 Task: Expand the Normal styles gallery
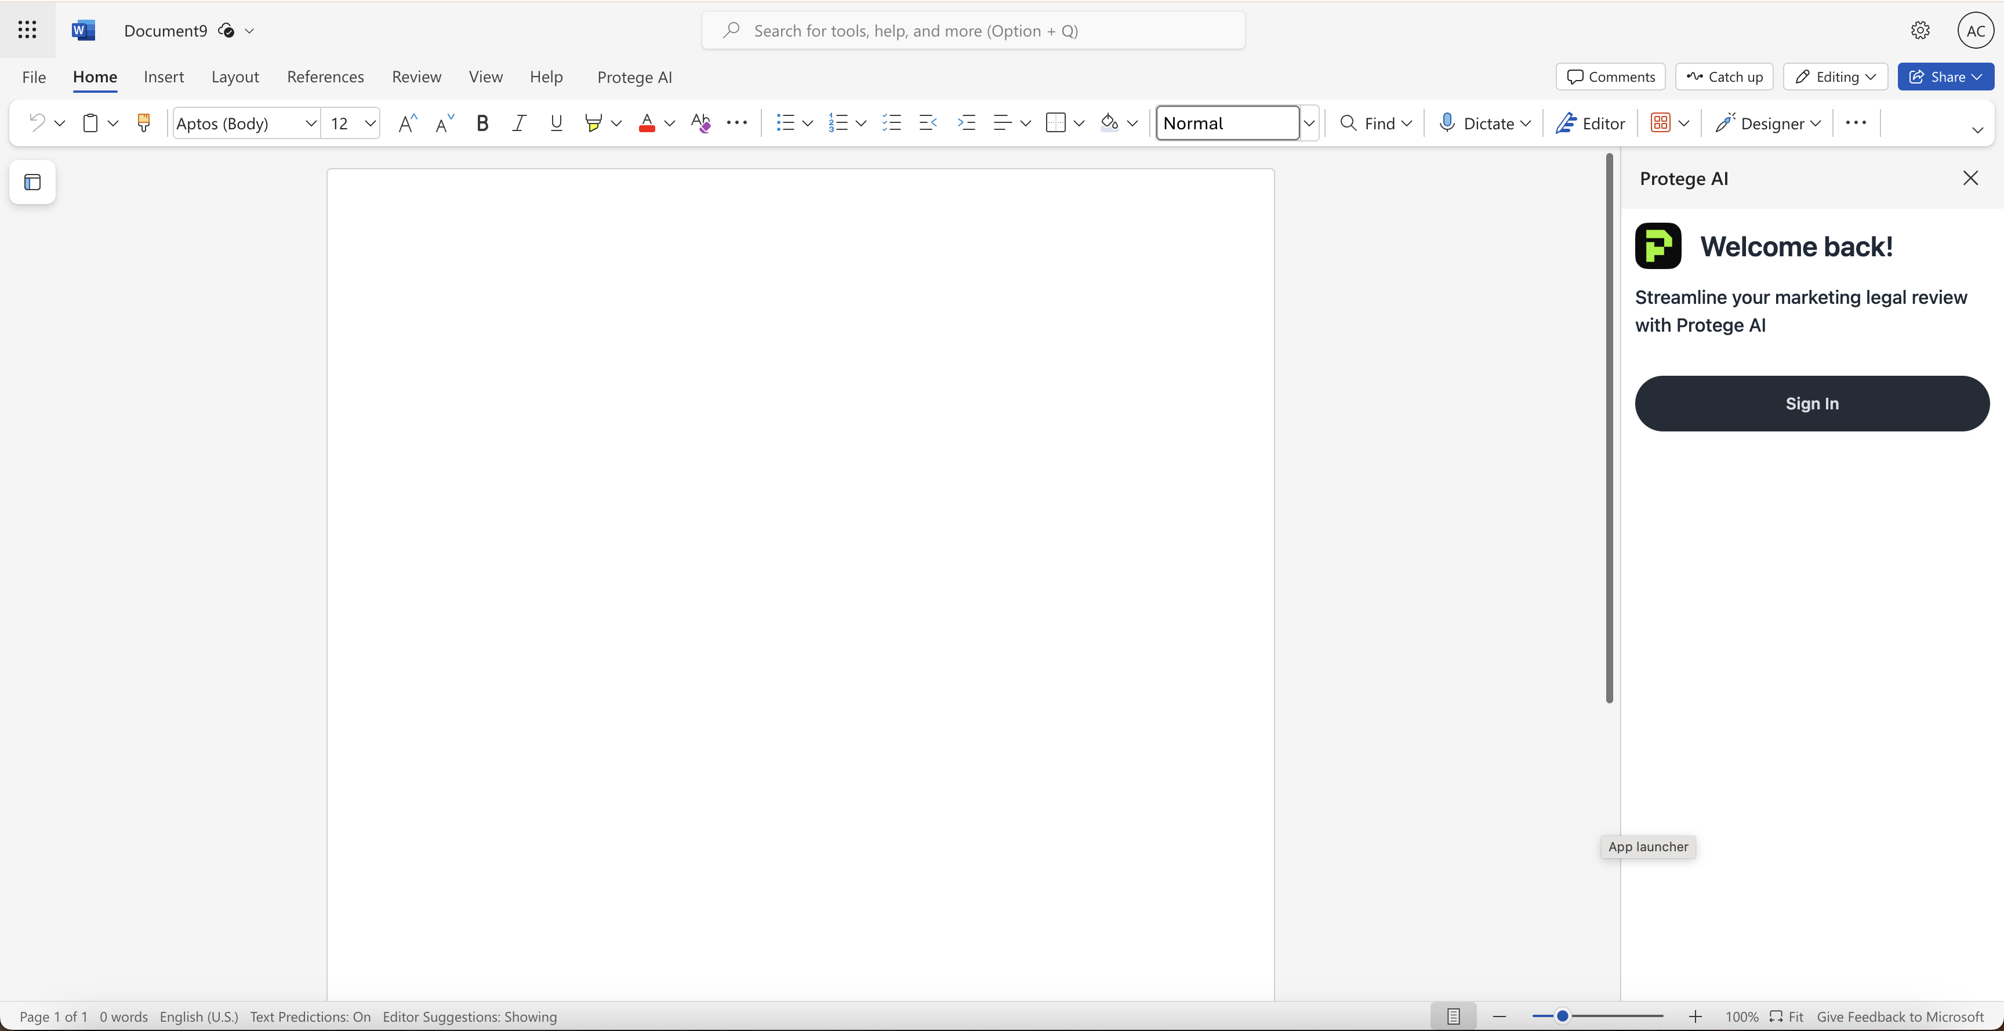click(x=1309, y=123)
